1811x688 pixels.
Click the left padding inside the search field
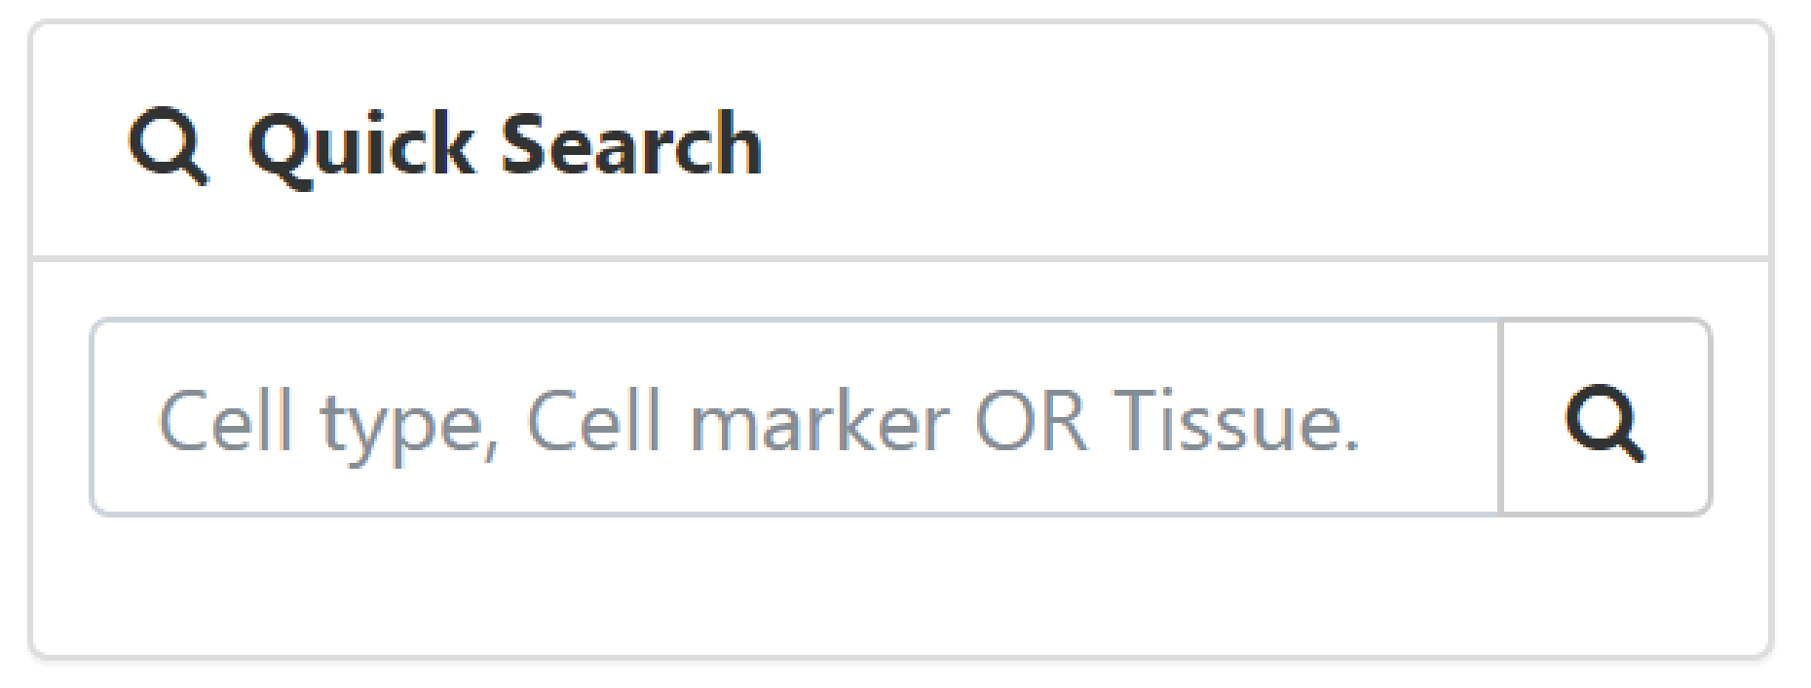click(123, 417)
